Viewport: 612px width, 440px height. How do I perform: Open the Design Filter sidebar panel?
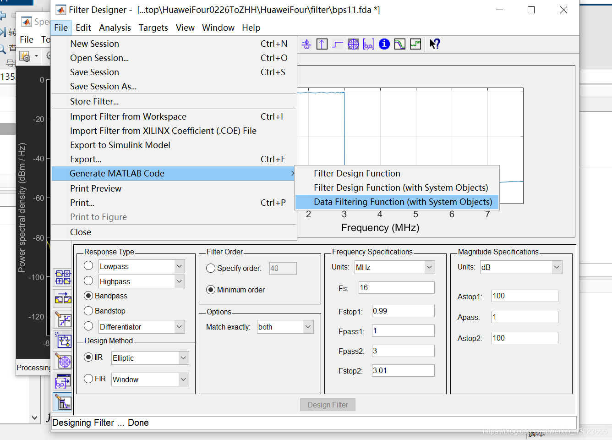click(x=63, y=402)
